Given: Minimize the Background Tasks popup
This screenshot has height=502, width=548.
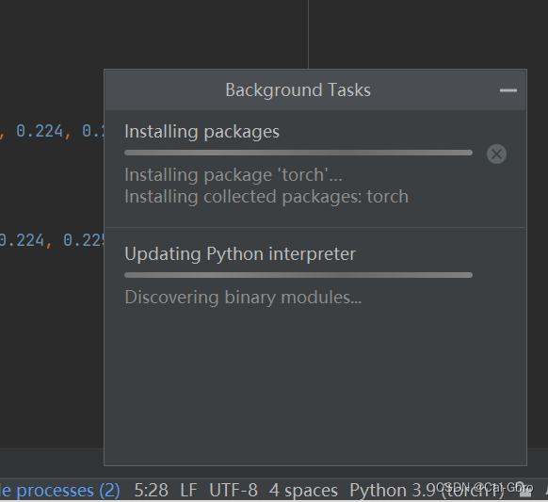Looking at the screenshot, I should (x=508, y=90).
